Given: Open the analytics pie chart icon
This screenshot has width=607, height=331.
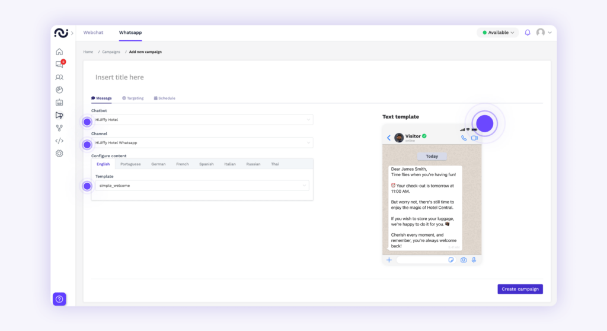Looking at the screenshot, I should point(59,90).
